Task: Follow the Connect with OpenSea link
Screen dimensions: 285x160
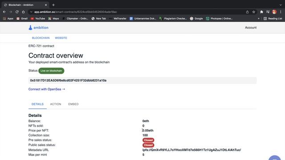Action: pyautogui.click(x=47, y=89)
